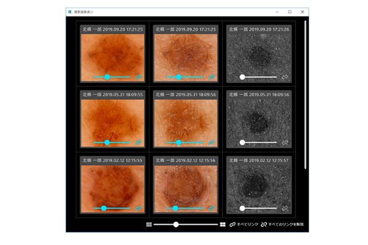Click link icon on grayscale 2019.05.31 18:09:56 image
Screen dimensions: 368x245
(285, 143)
